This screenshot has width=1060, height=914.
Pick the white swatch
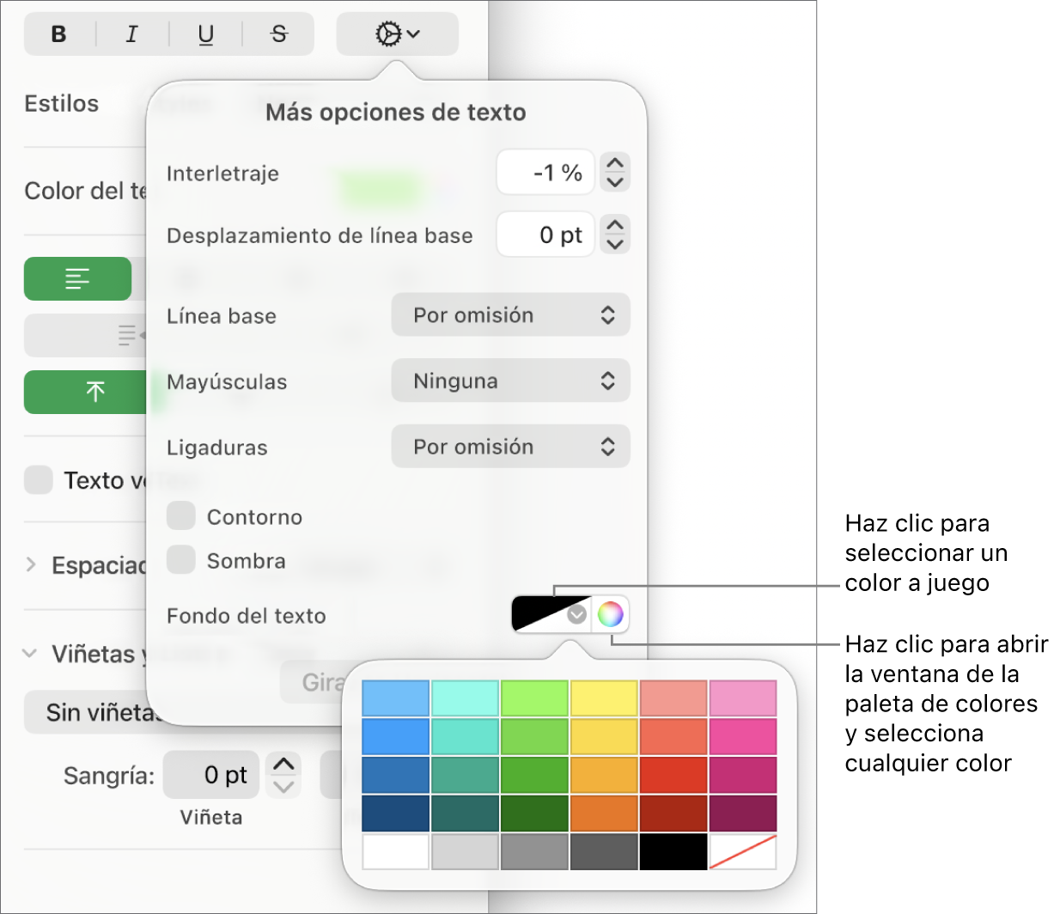(395, 851)
